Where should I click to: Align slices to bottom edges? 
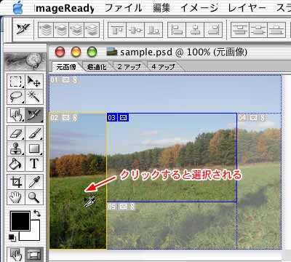coord(154,30)
